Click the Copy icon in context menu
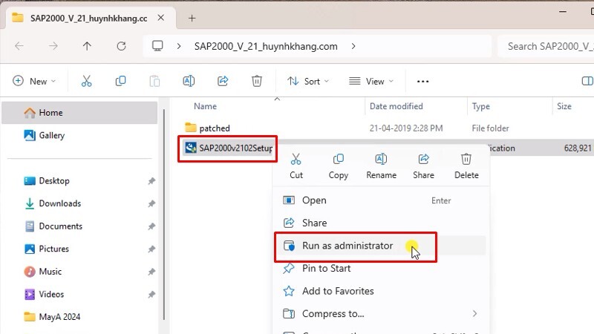594x334 pixels. pos(339,160)
